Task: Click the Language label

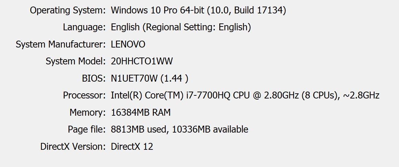Action: click(x=84, y=27)
